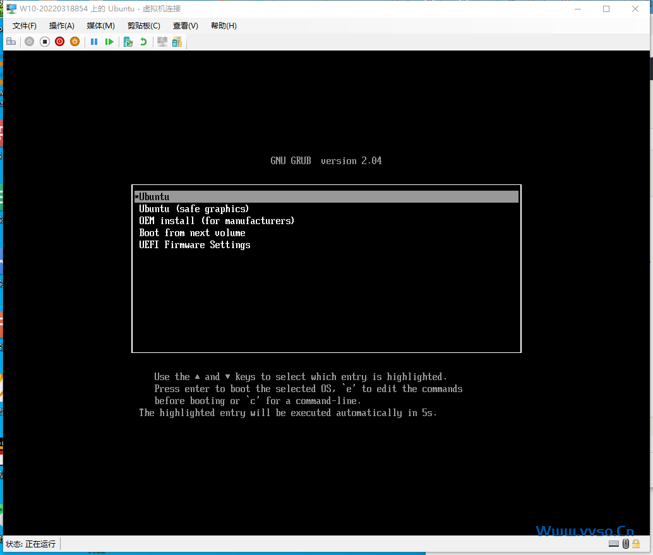
Task: Click the Ctrl+Alt+Delete toolbar icon
Action: point(11,42)
